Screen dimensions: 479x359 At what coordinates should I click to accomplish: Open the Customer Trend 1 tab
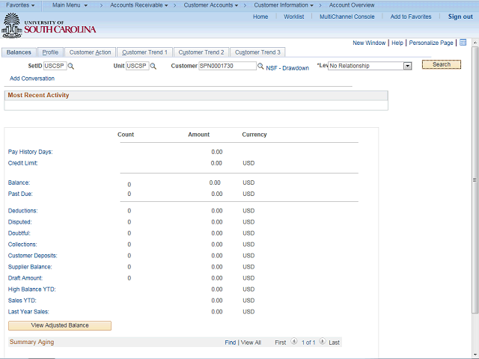(144, 52)
